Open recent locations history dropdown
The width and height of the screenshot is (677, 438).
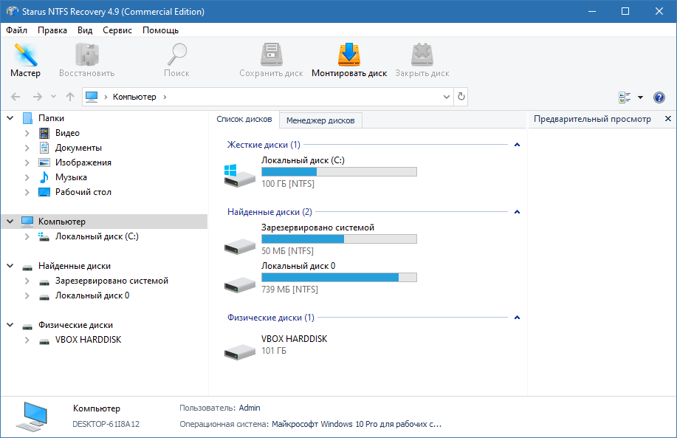click(54, 97)
